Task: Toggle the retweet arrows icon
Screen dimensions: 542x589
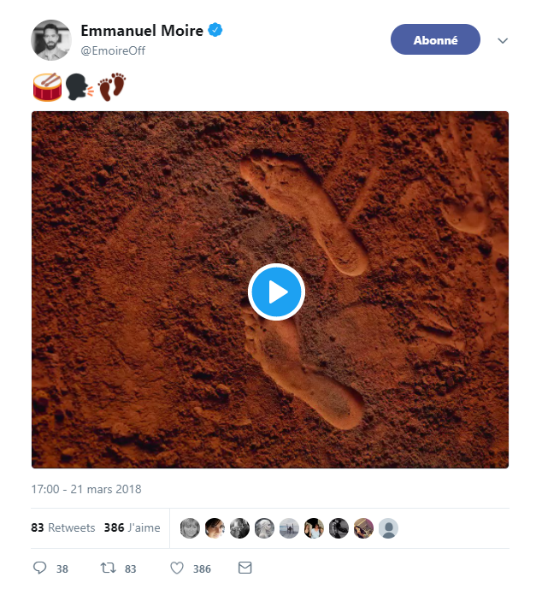Action: 108,568
